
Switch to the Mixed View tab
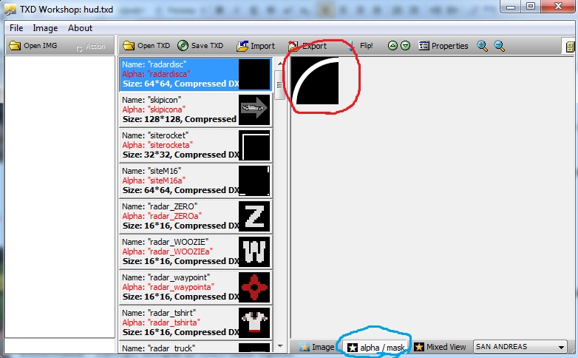440,347
